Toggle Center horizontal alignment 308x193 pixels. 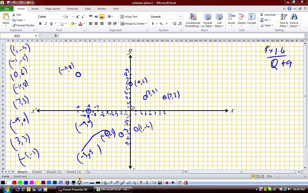(x=96, y=24)
